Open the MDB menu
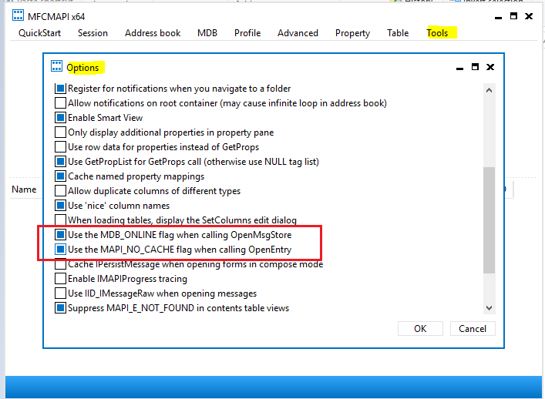545x399 pixels. (x=207, y=33)
